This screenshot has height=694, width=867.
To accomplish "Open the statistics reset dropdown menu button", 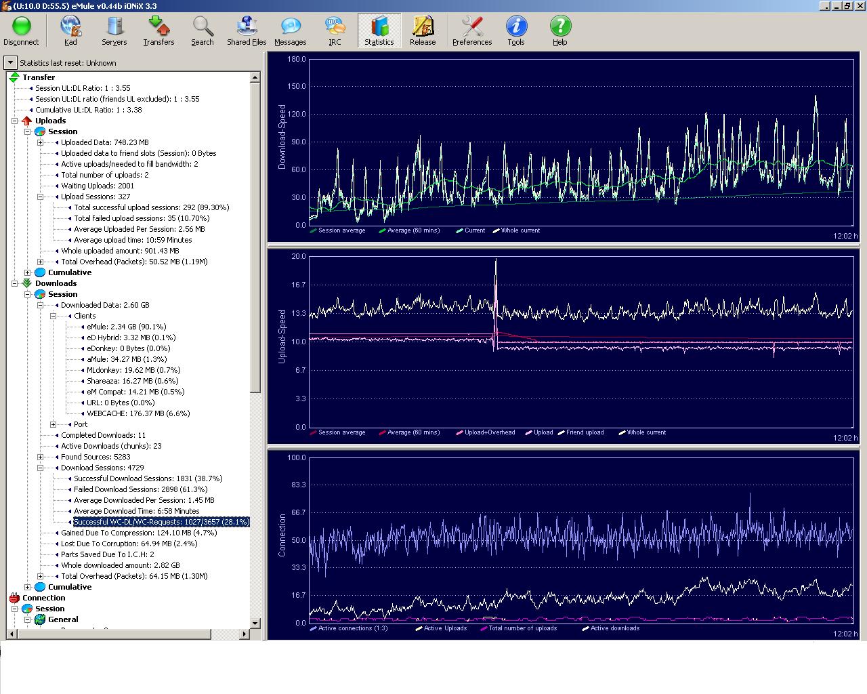I will (10, 62).
